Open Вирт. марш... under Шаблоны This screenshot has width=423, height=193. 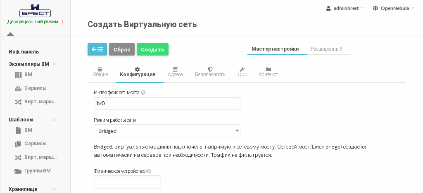(41, 157)
